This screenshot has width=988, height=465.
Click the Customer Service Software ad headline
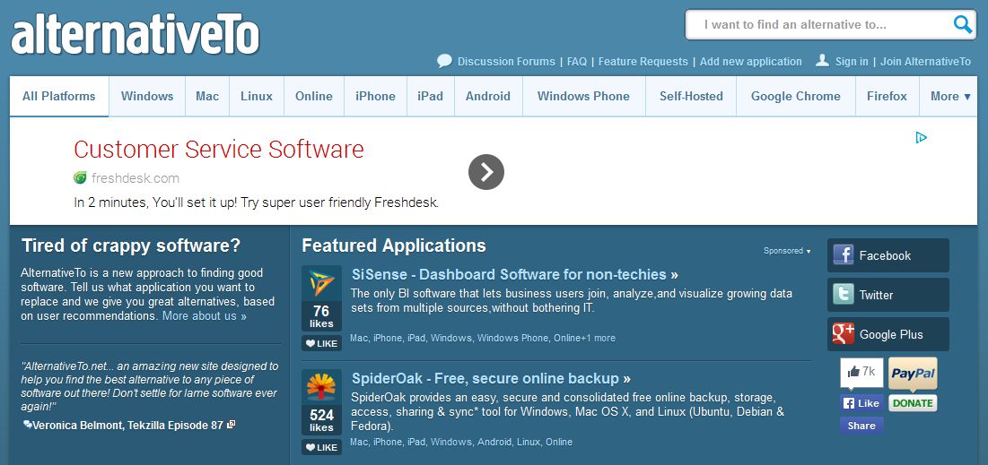pyautogui.click(x=219, y=149)
